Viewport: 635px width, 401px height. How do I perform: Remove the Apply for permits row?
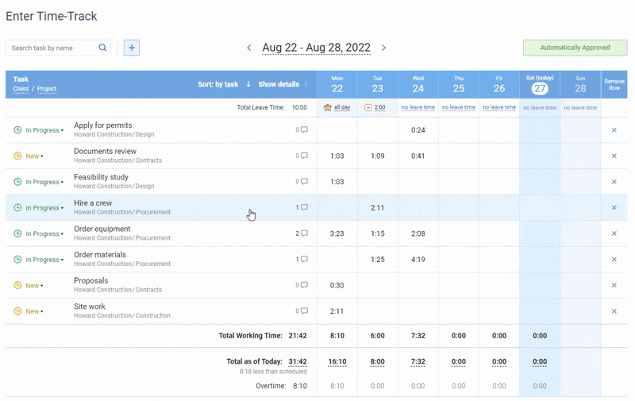[614, 130]
